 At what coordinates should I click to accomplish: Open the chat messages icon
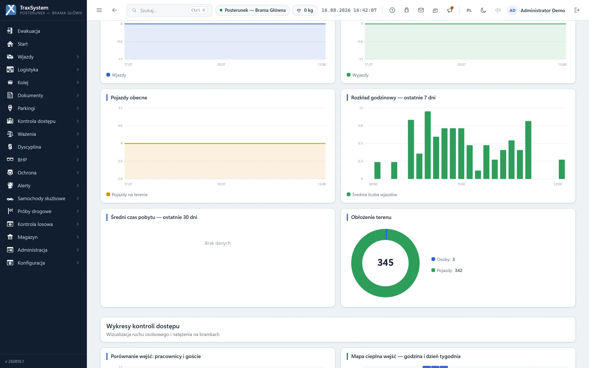pos(435,10)
